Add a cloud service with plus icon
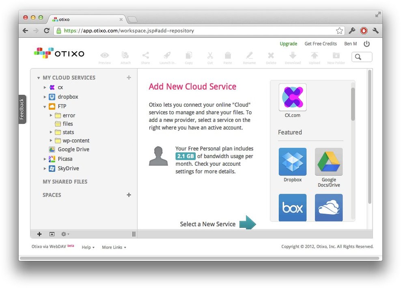The image size is (401, 288). pyautogui.click(x=129, y=78)
